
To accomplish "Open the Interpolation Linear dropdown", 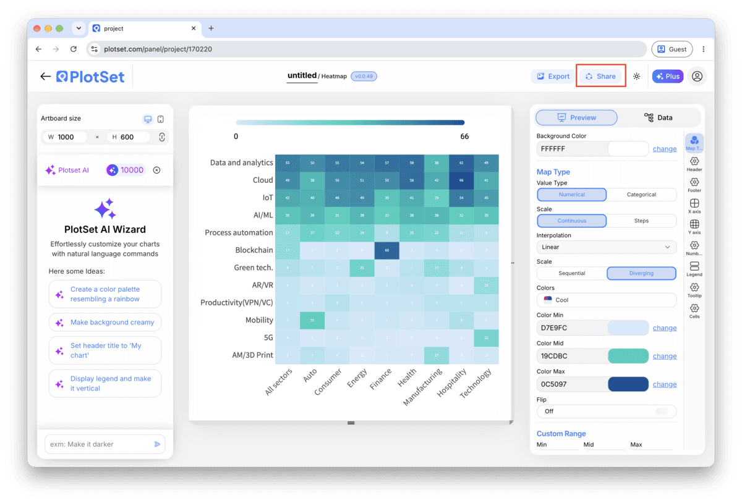I will point(607,247).
